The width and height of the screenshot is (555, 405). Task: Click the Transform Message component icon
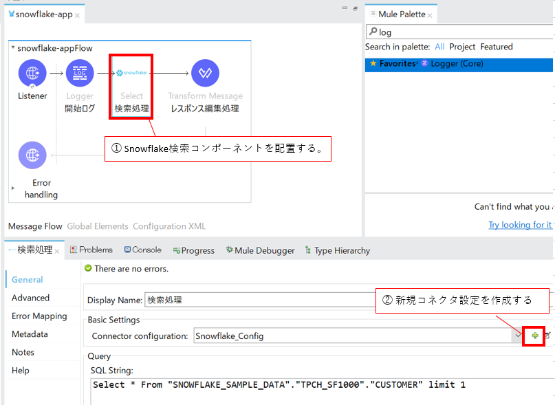[x=205, y=73]
